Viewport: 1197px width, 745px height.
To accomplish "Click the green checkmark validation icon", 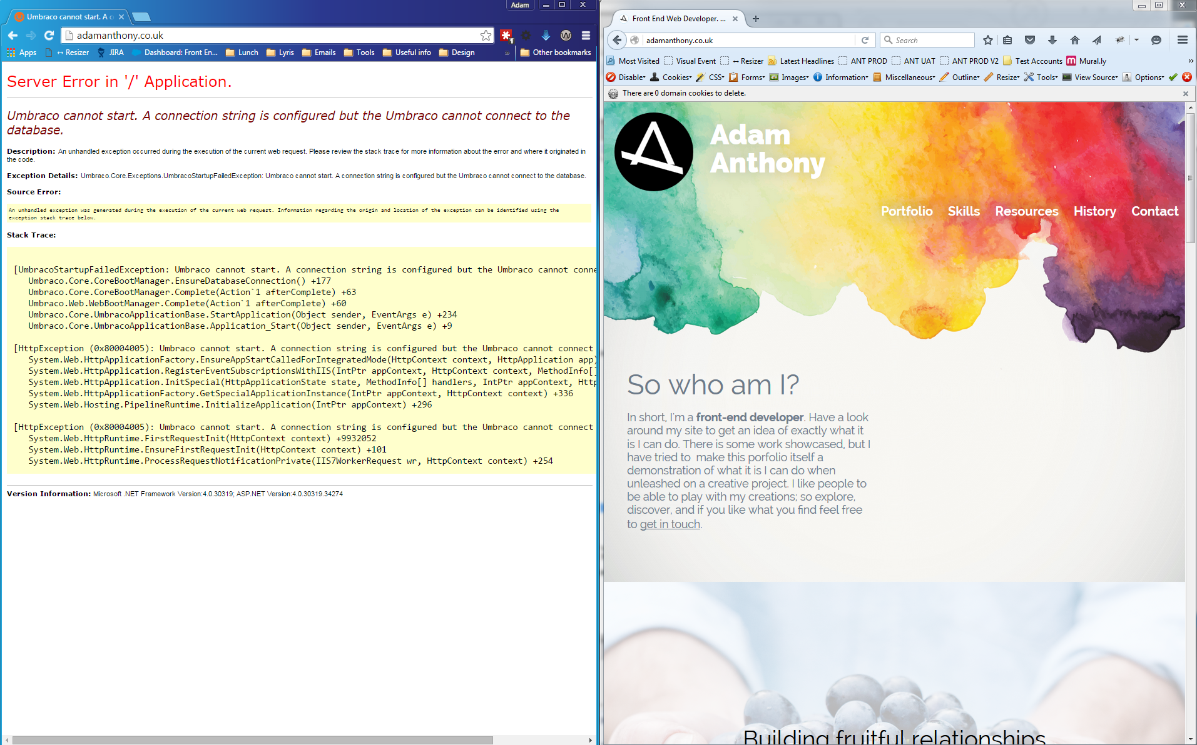I will [x=1173, y=77].
